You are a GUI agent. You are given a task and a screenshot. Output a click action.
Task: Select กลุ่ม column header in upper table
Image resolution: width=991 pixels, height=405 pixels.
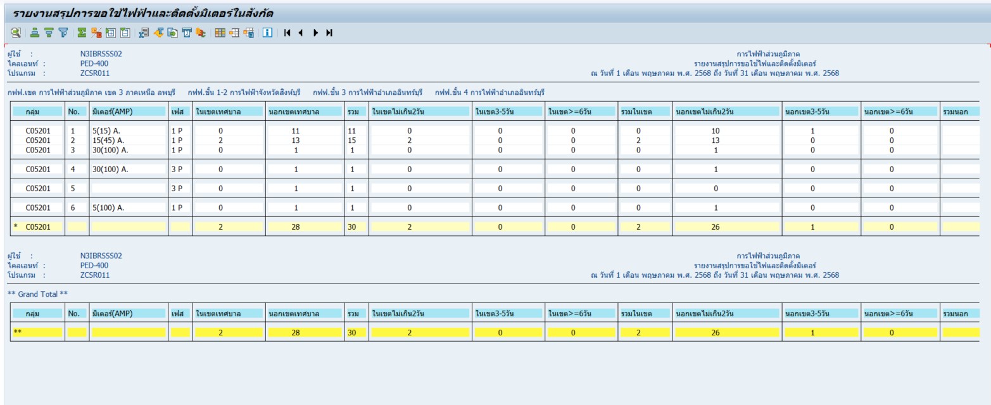tap(37, 110)
